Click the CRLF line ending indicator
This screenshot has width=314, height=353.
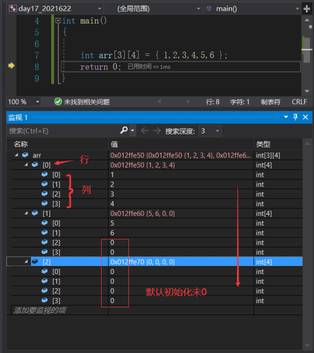299,102
